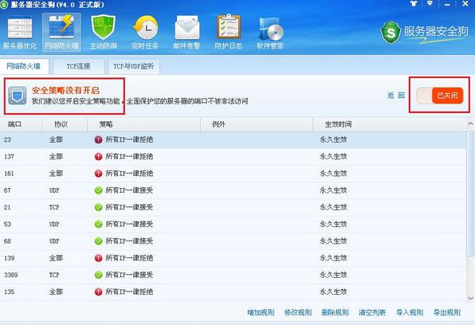
Task: Open the 防护日志 protection log clipboard
Action: click(229, 32)
